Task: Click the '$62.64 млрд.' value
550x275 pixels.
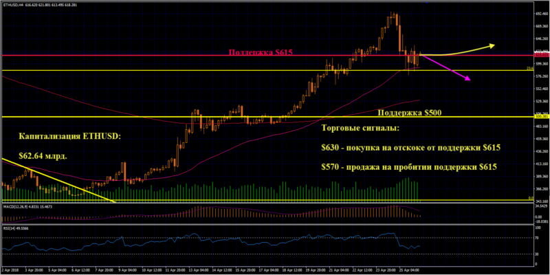Action: (43, 156)
